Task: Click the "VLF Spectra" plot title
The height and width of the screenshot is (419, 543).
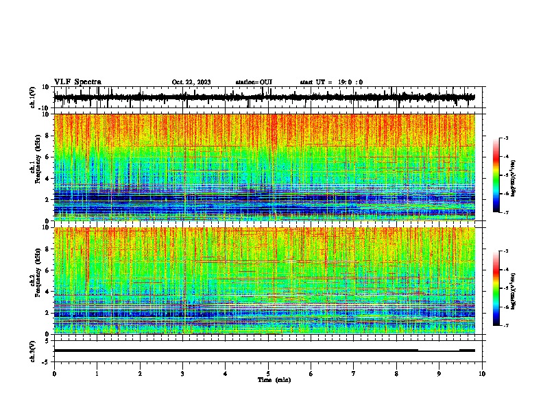Action: tap(77, 82)
